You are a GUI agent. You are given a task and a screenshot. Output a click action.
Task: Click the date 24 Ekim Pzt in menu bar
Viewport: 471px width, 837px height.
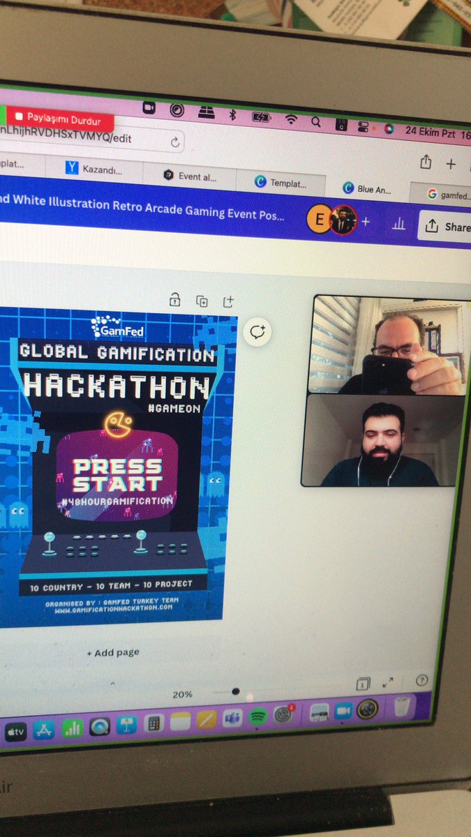tap(431, 132)
